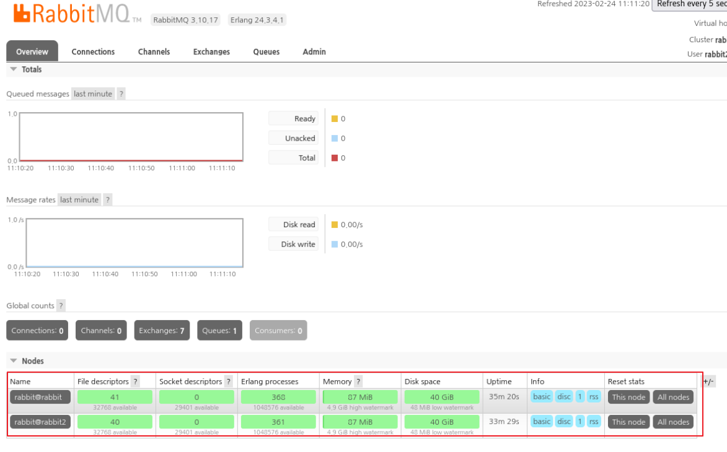Viewport: 727px width, 452px height.
Task: Click the blue Disk write swatch
Action: click(x=335, y=245)
